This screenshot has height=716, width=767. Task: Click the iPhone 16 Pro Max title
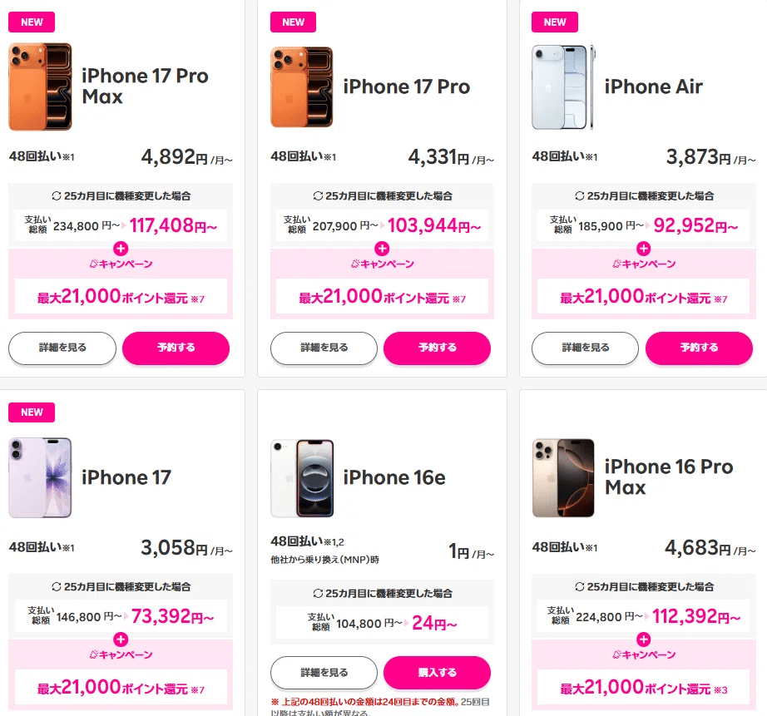point(669,477)
